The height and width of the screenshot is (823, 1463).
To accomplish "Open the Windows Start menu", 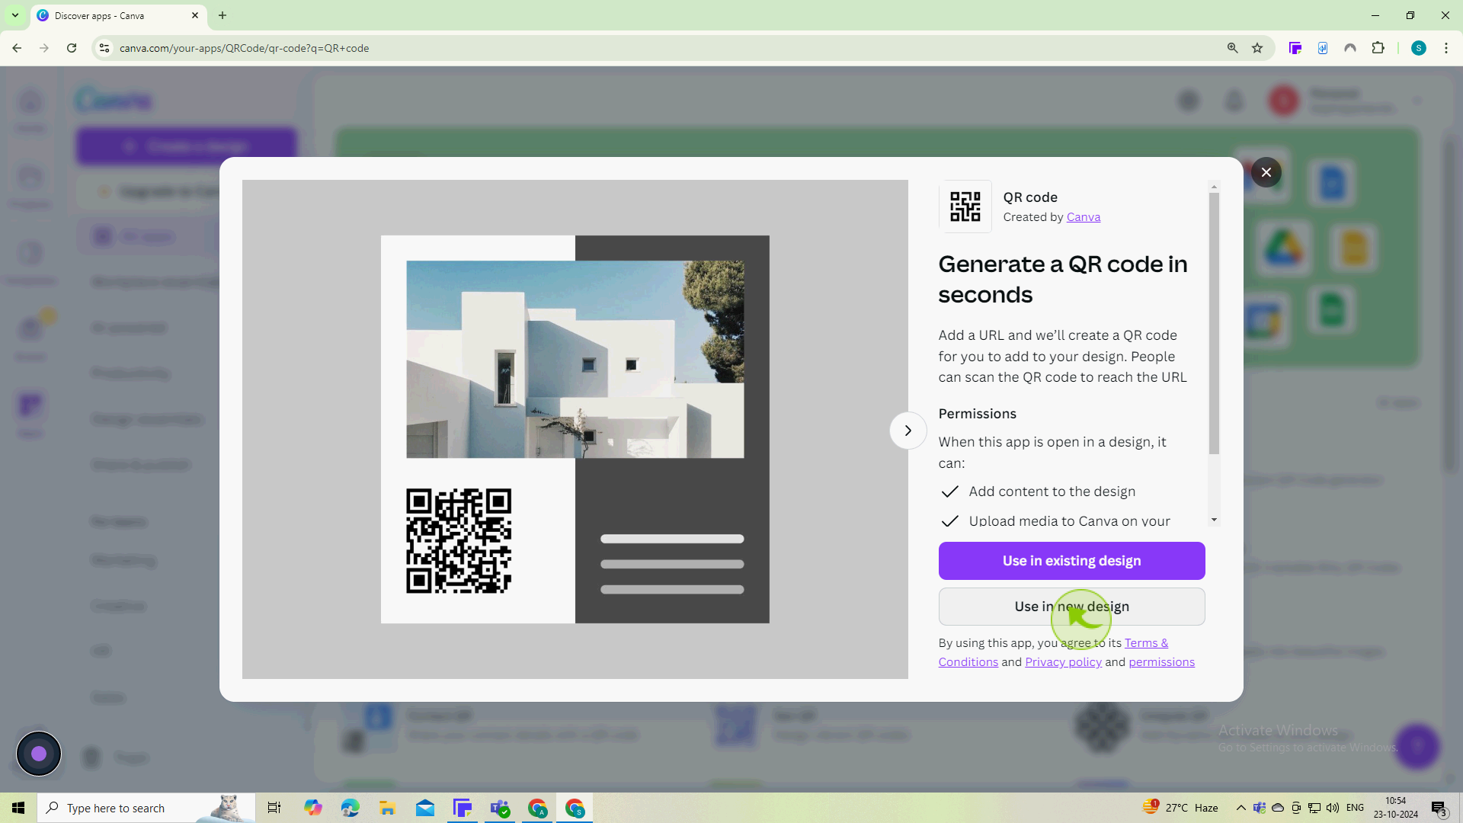I will 18,808.
